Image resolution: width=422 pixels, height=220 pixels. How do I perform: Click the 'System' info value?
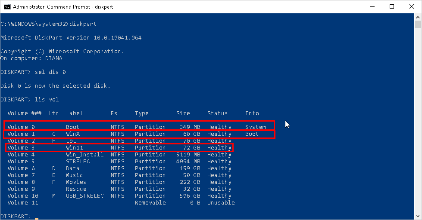256,127
